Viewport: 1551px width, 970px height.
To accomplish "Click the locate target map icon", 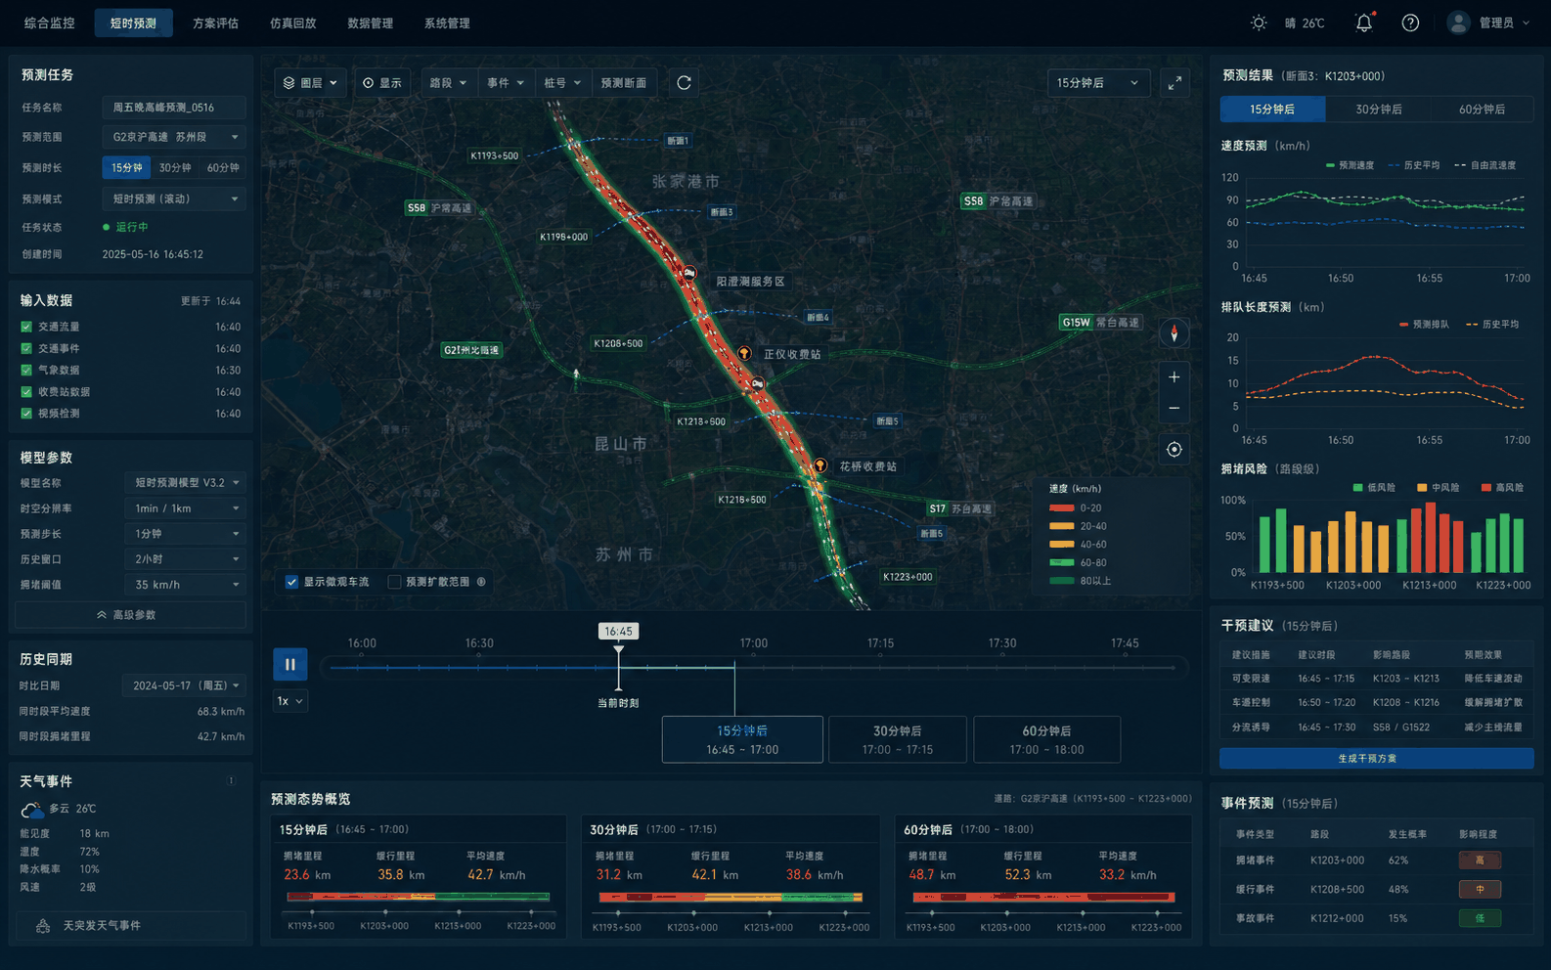I will (x=1174, y=450).
